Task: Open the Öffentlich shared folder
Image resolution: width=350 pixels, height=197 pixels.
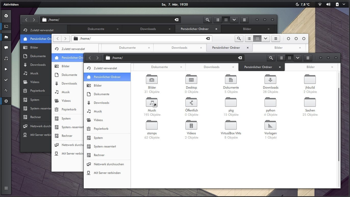Action: click(x=191, y=102)
